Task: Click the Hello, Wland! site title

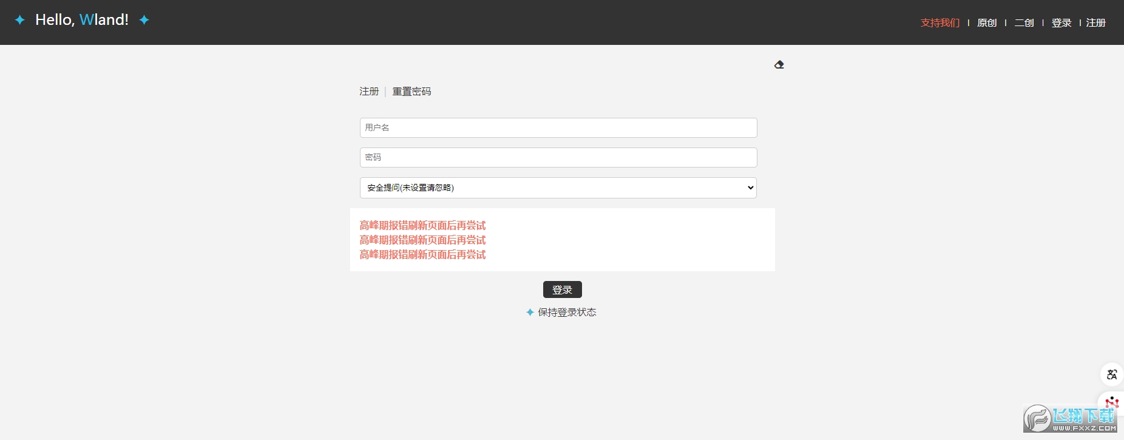Action: point(82,20)
